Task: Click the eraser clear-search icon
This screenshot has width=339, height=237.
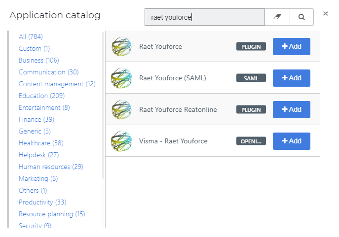Action: coord(277,17)
